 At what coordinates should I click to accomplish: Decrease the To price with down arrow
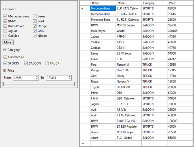click(70, 79)
